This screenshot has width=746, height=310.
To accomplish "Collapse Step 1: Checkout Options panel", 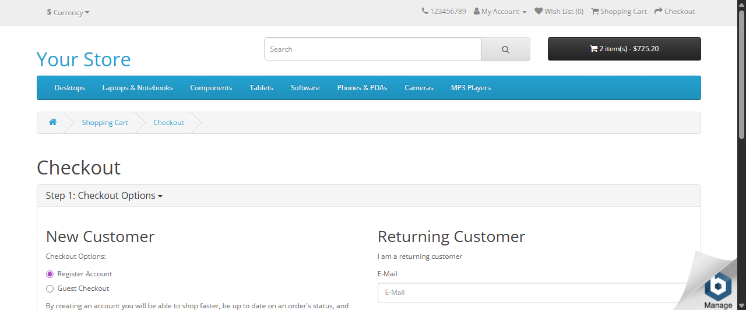I will coord(104,196).
